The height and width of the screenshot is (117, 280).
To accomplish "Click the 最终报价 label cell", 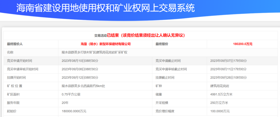I will 162,44.
